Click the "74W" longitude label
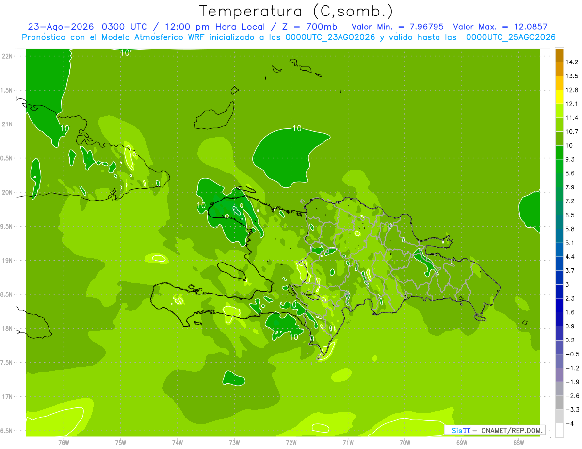Image resolution: width=582 pixels, height=449 pixels. (178, 443)
